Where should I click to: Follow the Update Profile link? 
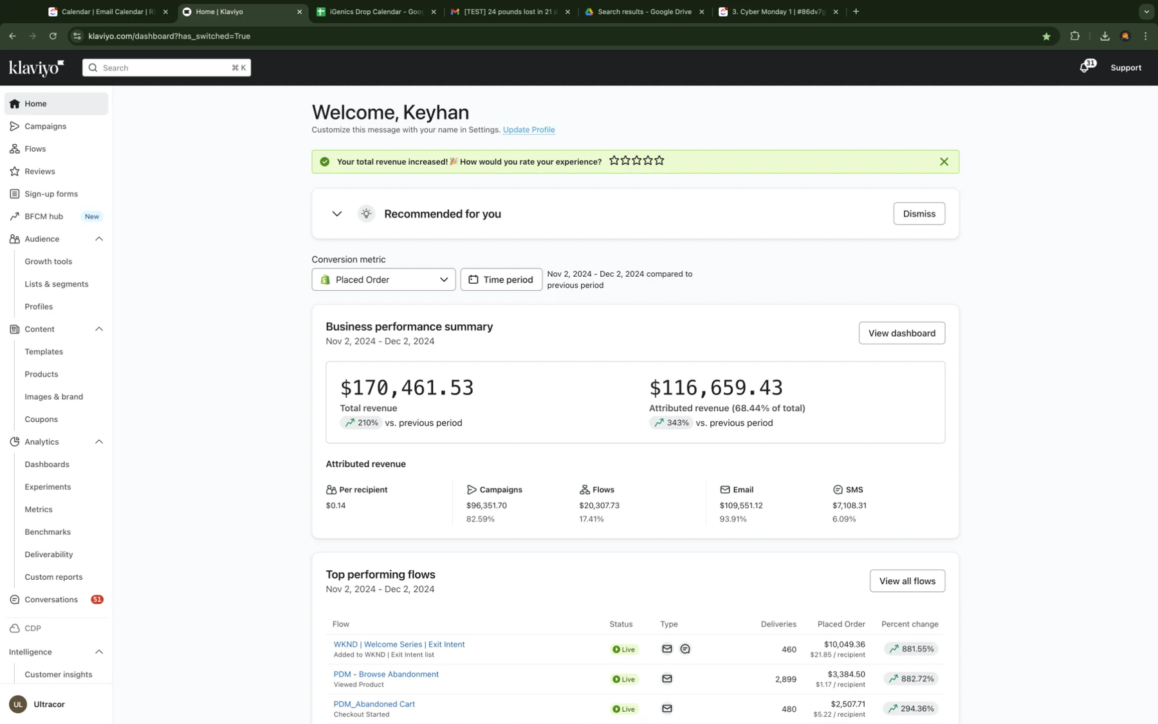528,129
